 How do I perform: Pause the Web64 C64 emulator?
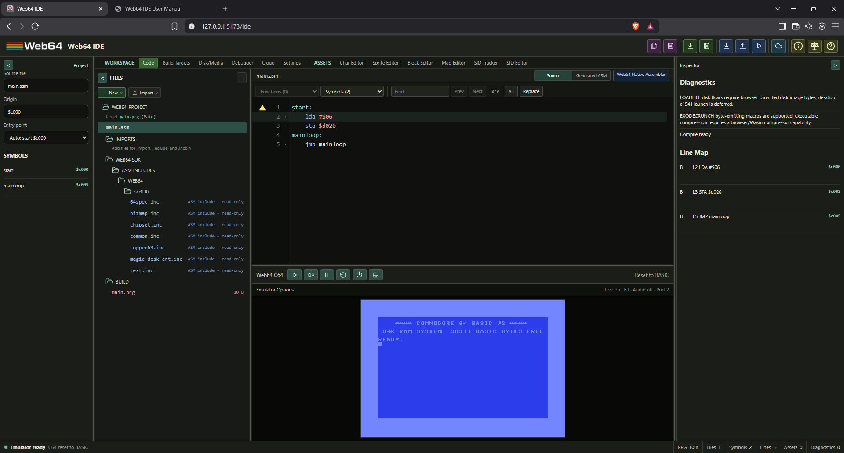[327, 275]
